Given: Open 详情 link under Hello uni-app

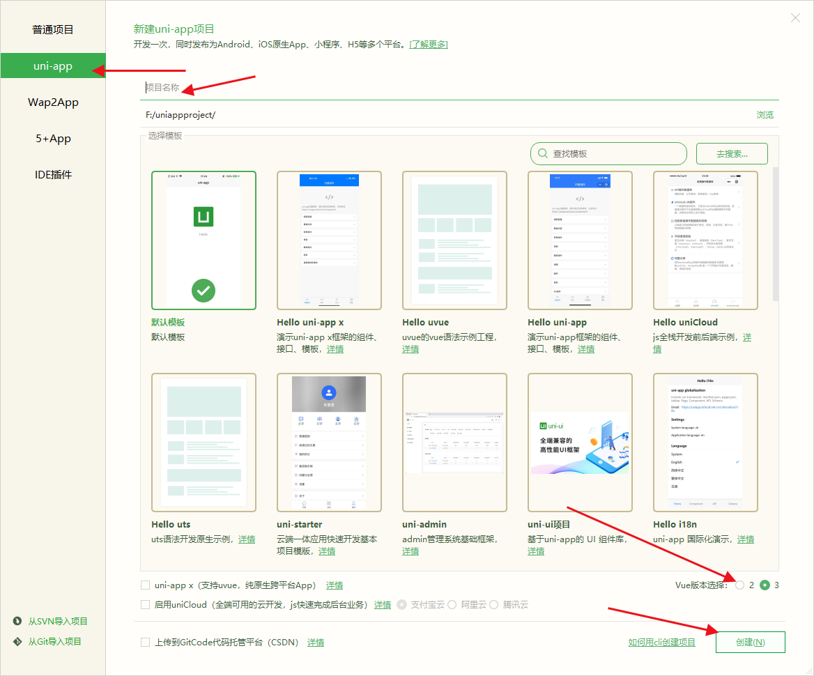Looking at the screenshot, I should coord(586,349).
